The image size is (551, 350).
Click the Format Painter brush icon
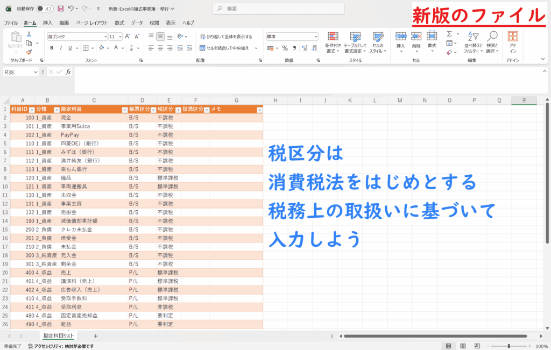[29, 52]
